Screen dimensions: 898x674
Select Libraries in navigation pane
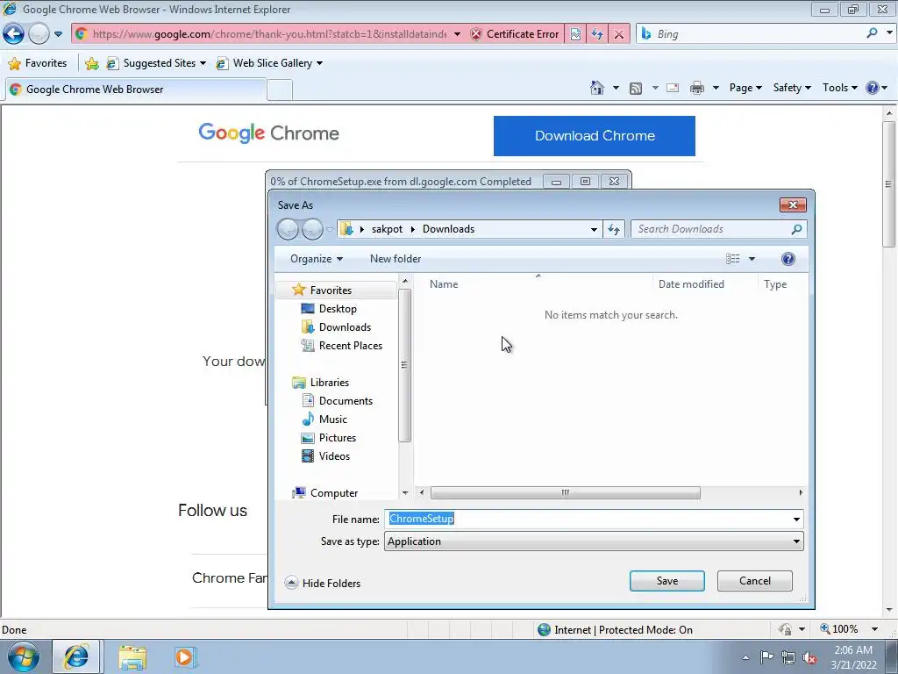pyautogui.click(x=330, y=383)
